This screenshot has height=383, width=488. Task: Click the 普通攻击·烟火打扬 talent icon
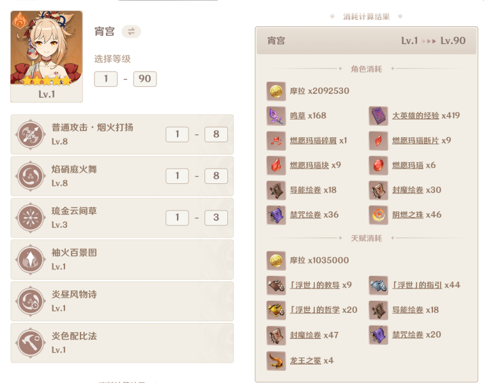tap(31, 135)
